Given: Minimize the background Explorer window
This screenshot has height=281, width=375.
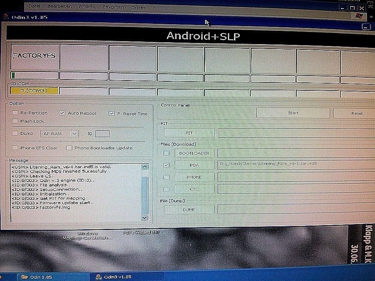Looking at the screenshot, I should pyautogui.click(x=343, y=8).
